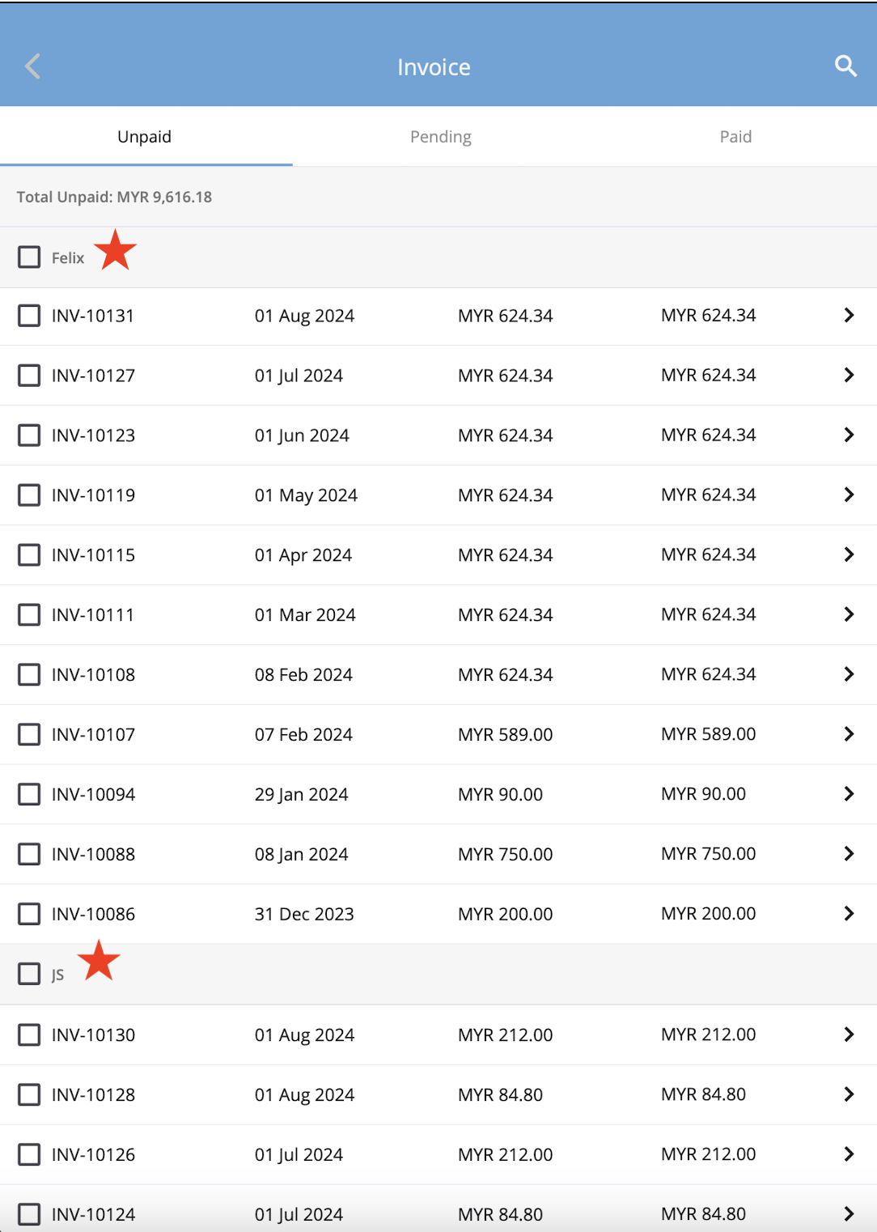Click date 01 Apr 2024
Viewport: 877px width, 1232px height.
[303, 555]
